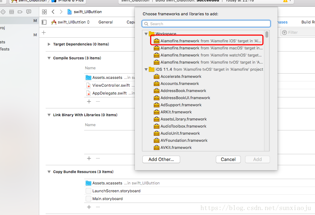Viewport: 315px width, 215px height.
Task: Click the Name column header in Compile Sources
Action: pos(90,68)
